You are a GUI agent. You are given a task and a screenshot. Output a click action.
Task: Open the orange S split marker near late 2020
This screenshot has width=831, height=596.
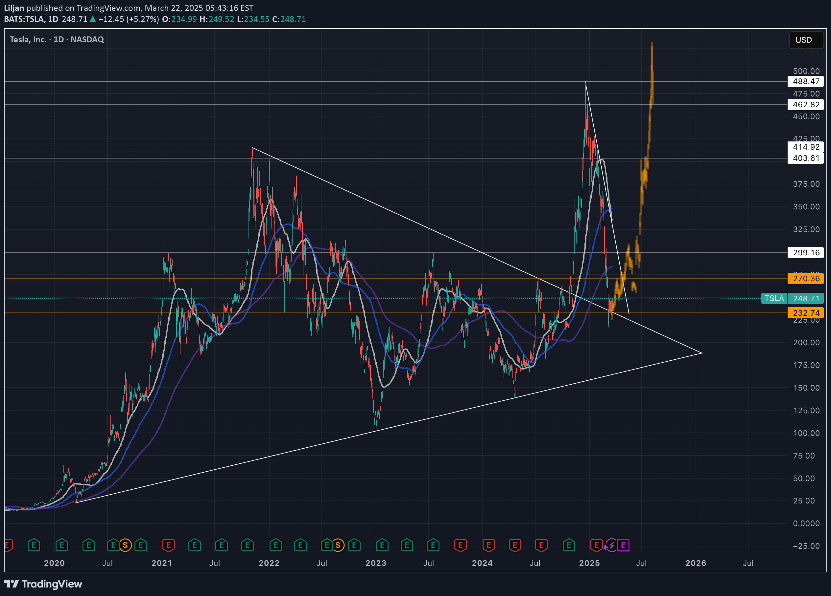click(x=126, y=545)
